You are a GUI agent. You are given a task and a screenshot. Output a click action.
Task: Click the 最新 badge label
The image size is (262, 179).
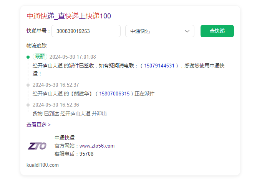(40, 57)
